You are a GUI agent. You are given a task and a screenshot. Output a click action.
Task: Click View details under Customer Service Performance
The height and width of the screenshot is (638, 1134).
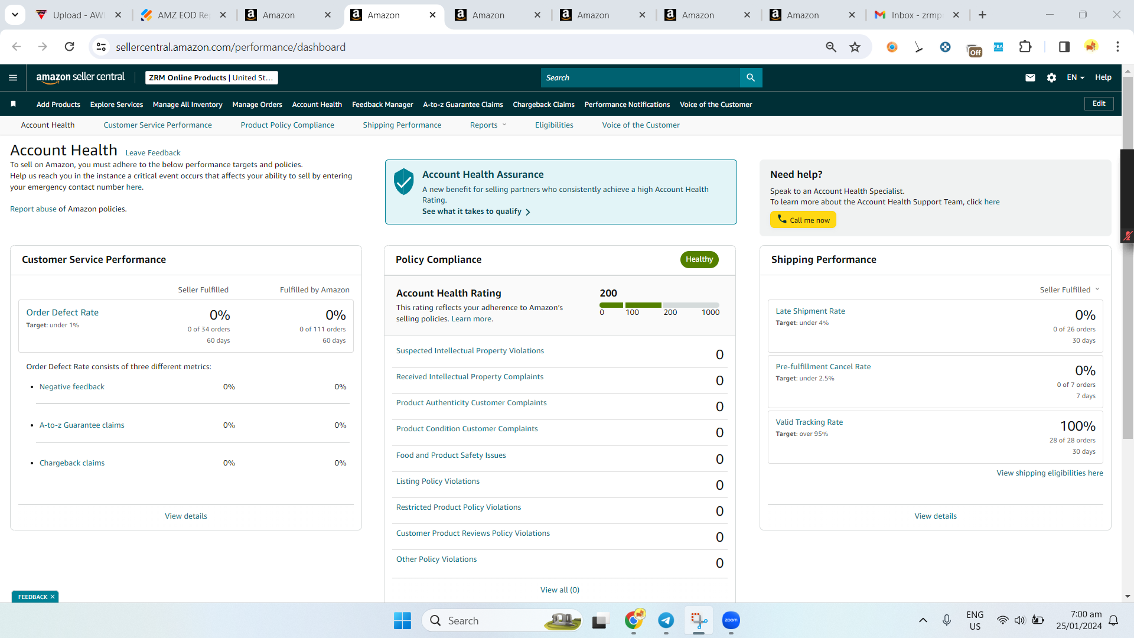[186, 516]
